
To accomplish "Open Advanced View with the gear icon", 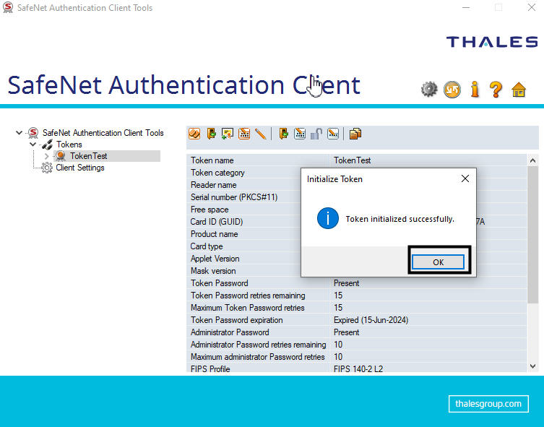I will coord(430,90).
